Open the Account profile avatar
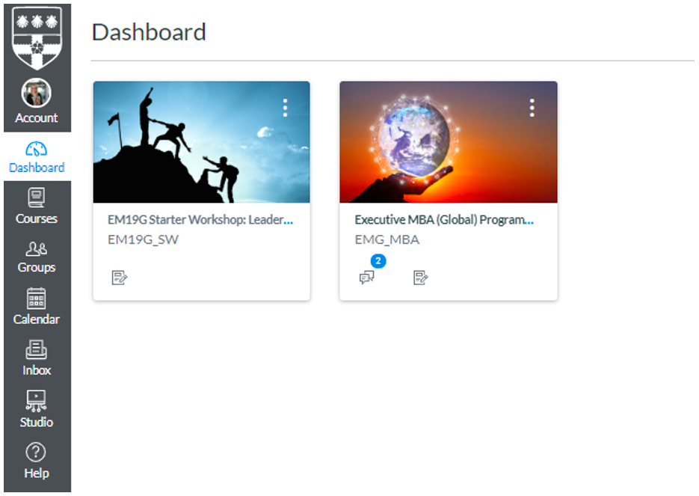 point(36,94)
